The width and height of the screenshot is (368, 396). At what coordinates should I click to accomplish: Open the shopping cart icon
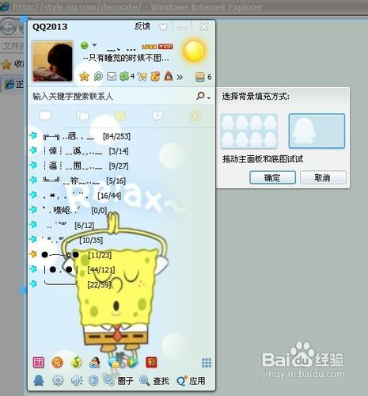[142, 77]
